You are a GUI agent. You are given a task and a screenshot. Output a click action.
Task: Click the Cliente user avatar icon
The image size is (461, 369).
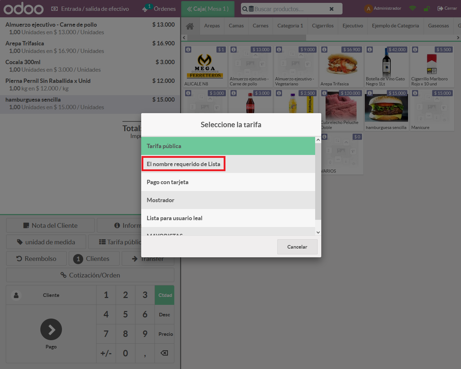tap(16, 295)
